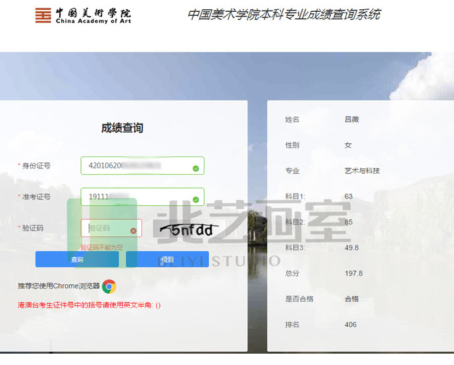This screenshot has height=365, width=454.
Task: Click into the 验证码 input box
Action: pos(105,228)
